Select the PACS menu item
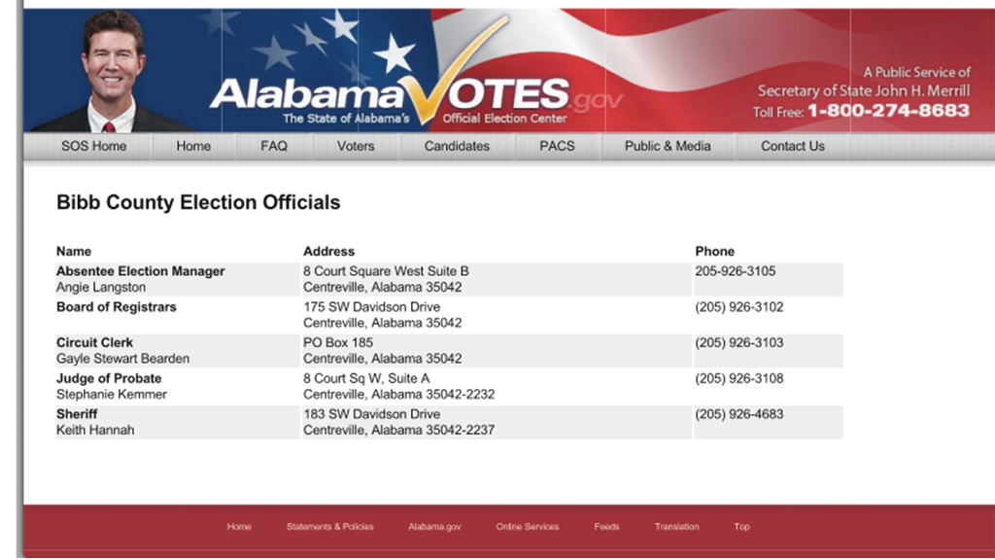 557,146
